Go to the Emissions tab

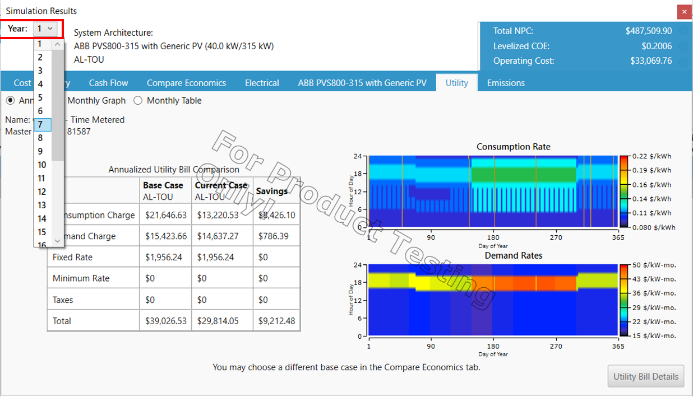pyautogui.click(x=506, y=83)
